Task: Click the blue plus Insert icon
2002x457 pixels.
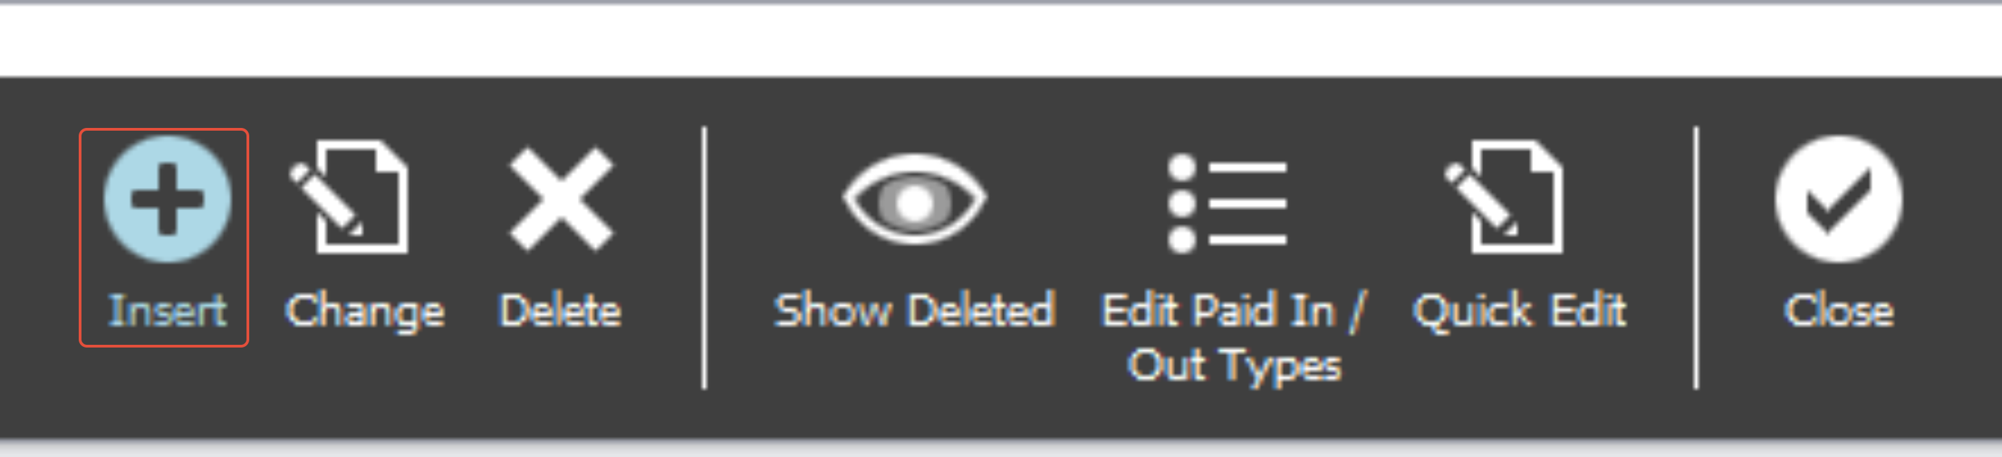Action: [x=167, y=199]
